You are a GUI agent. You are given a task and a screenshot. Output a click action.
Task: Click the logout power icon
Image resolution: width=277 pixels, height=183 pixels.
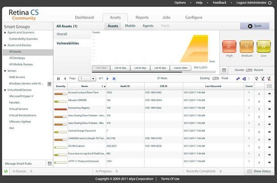coord(269,3)
